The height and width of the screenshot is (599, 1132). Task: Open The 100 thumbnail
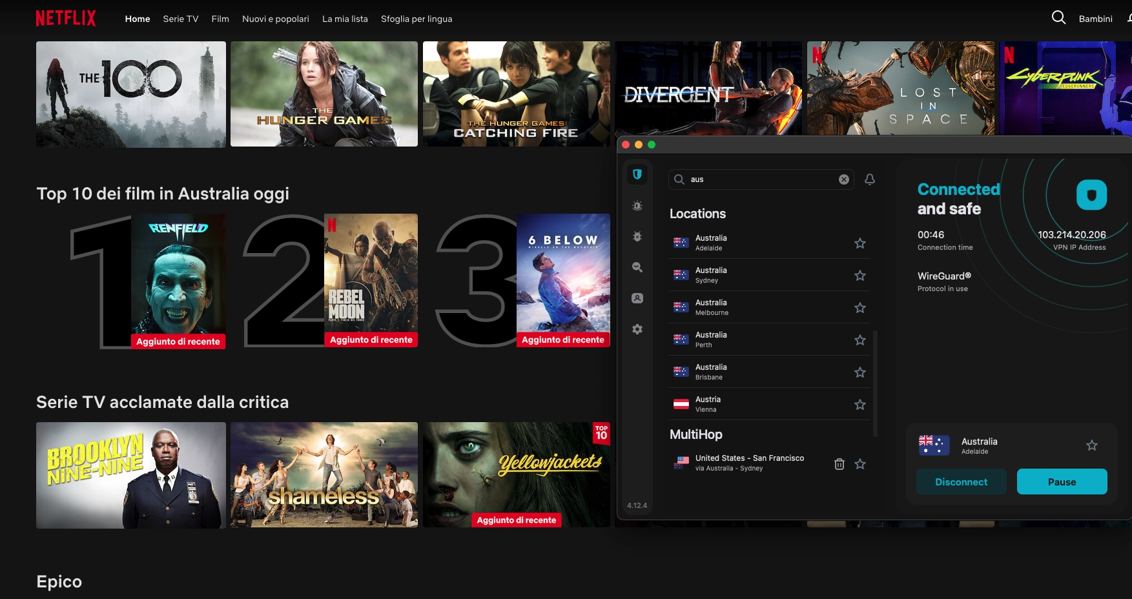click(x=131, y=94)
